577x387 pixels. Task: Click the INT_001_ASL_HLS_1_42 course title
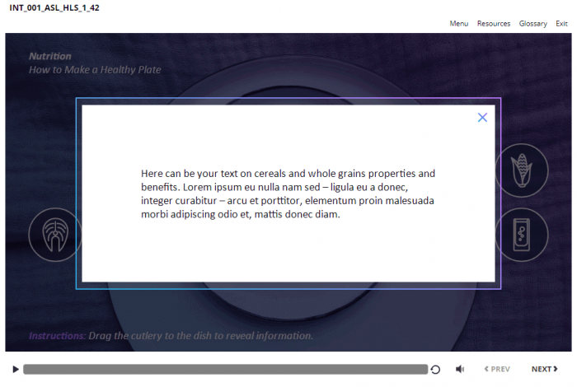(x=54, y=7)
